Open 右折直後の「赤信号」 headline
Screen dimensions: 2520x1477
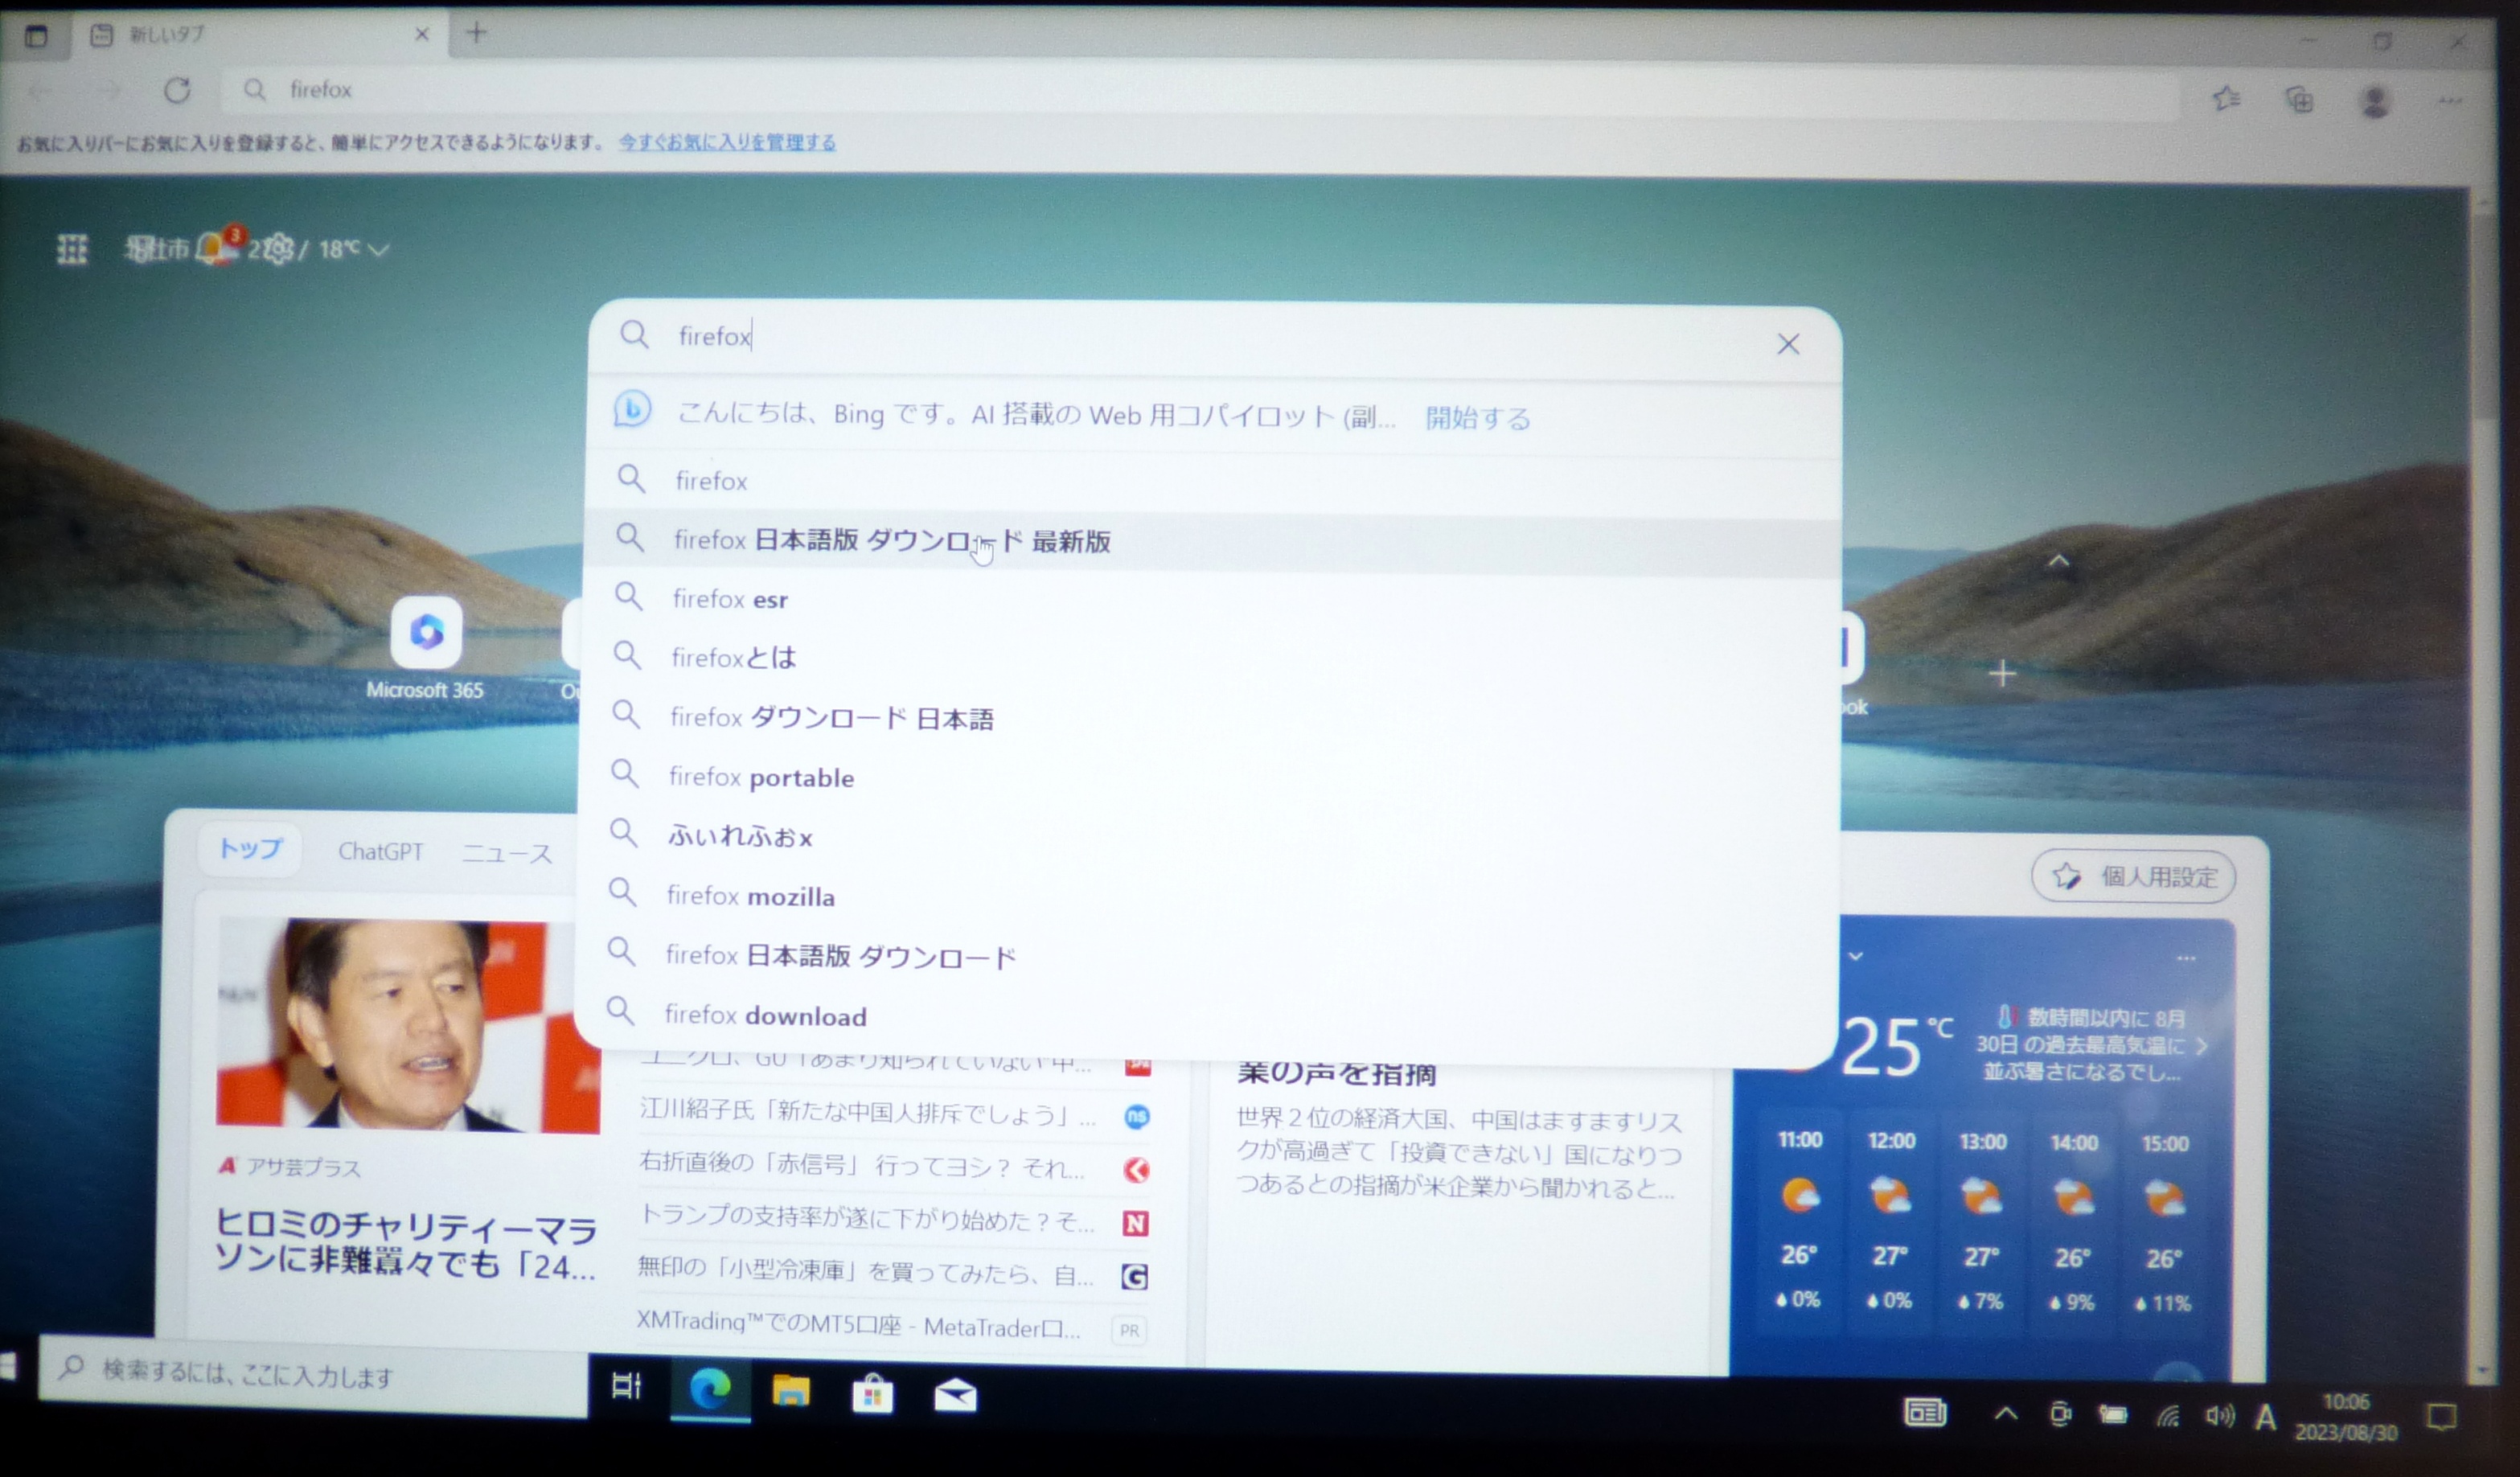pos(862,1165)
